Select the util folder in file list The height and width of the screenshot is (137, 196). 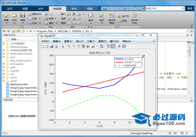(12, 74)
